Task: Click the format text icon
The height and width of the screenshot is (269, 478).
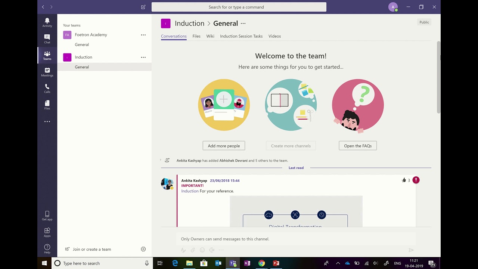Action: click(183, 250)
